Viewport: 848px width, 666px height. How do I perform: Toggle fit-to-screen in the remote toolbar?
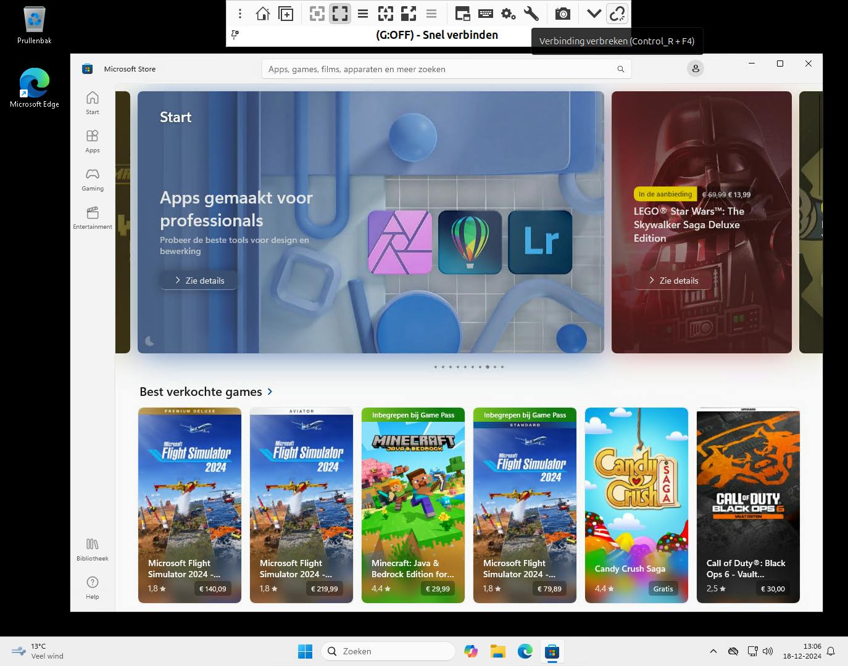pos(317,13)
